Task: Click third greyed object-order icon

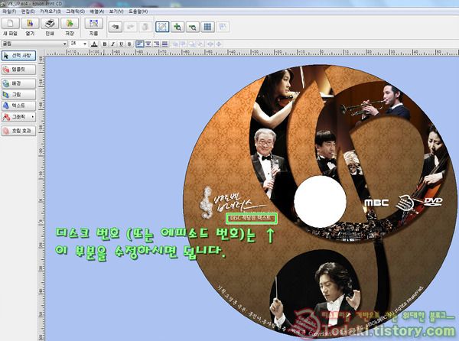Action: pos(192,44)
